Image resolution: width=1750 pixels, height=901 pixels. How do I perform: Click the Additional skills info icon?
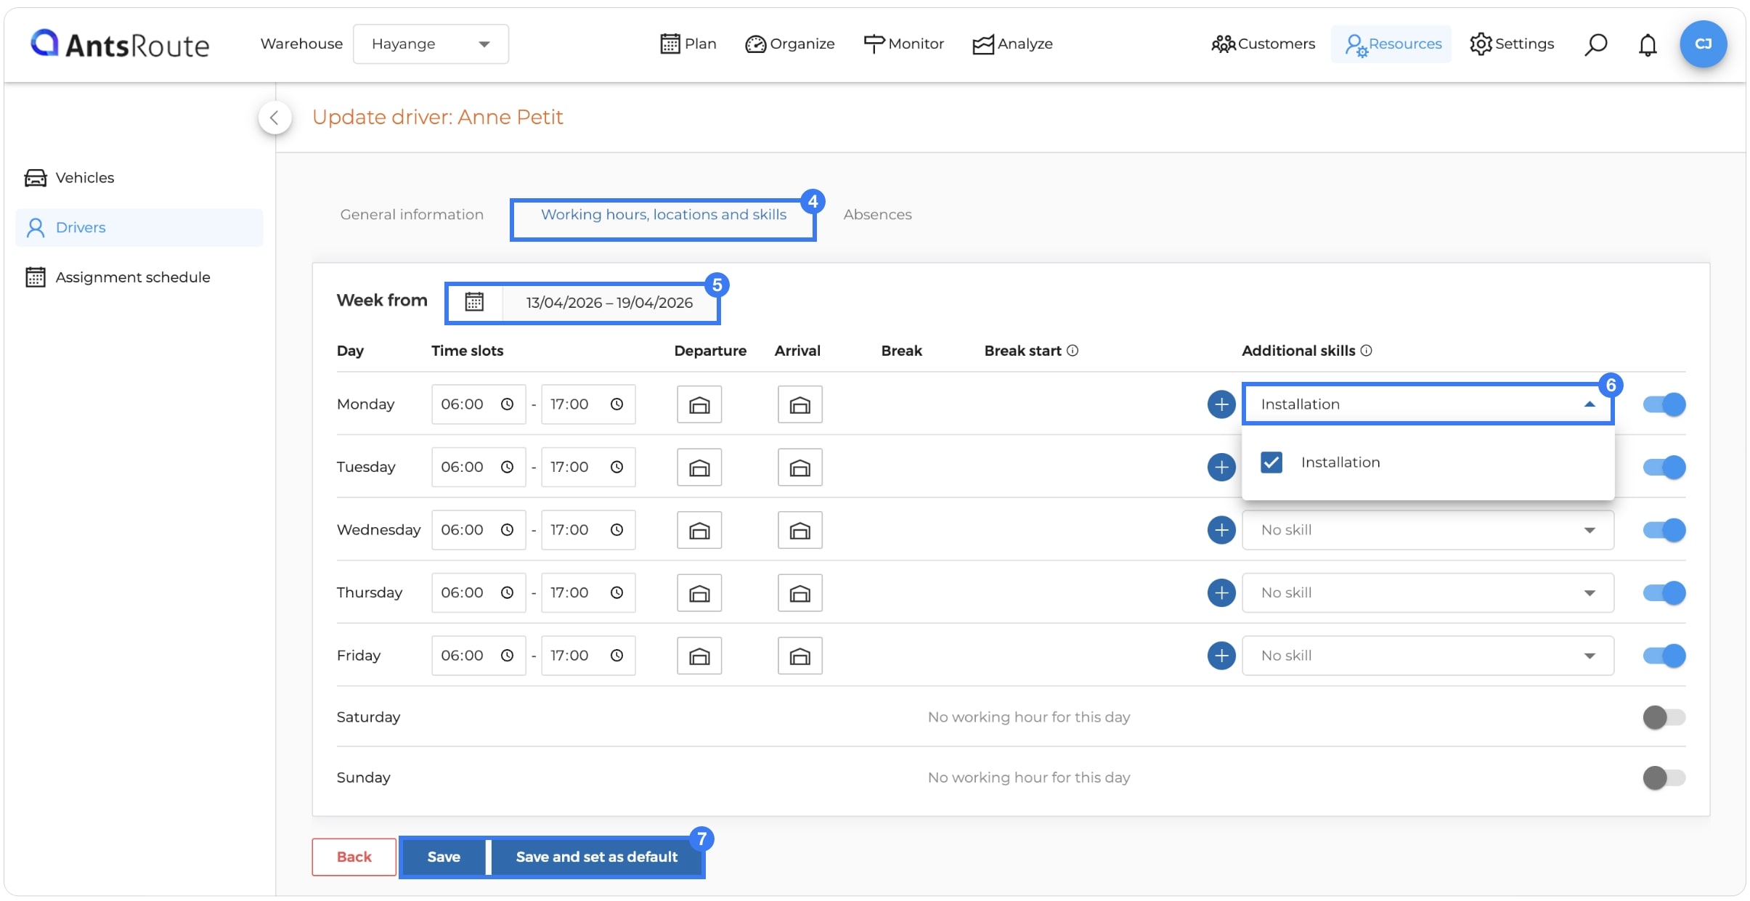pyautogui.click(x=1366, y=351)
